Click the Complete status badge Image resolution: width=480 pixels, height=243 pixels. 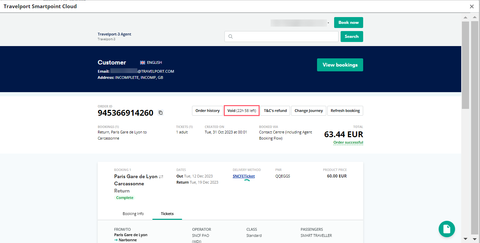[125, 198]
